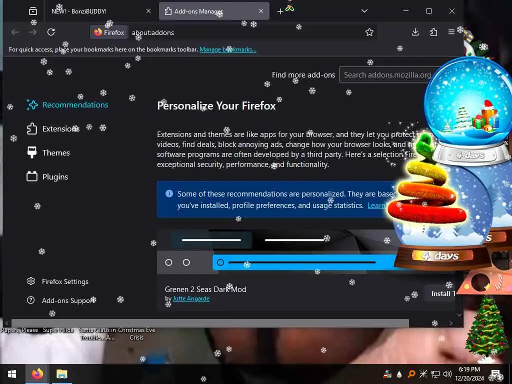
Task: Open the Add-ons Support link
Action: click(x=61, y=300)
